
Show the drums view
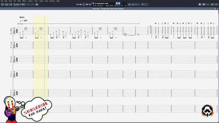[x=208, y=4]
